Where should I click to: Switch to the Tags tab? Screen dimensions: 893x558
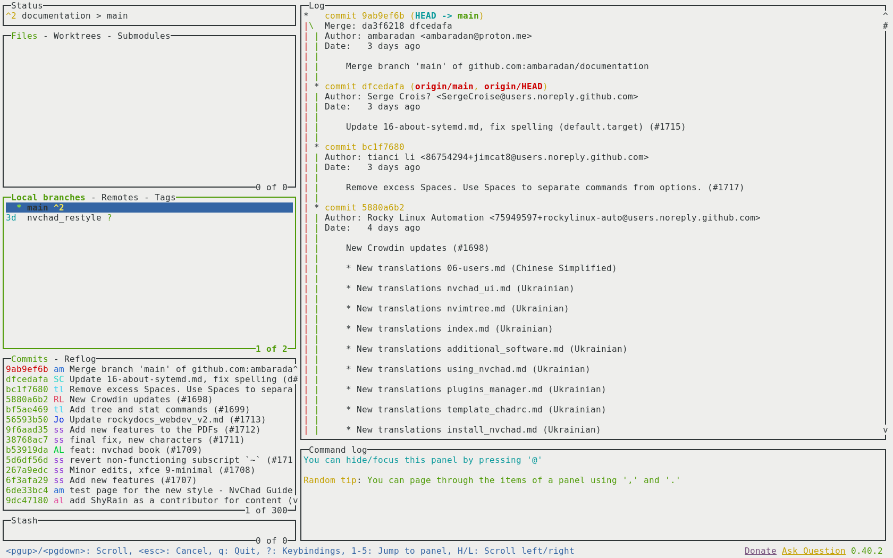[x=165, y=198]
